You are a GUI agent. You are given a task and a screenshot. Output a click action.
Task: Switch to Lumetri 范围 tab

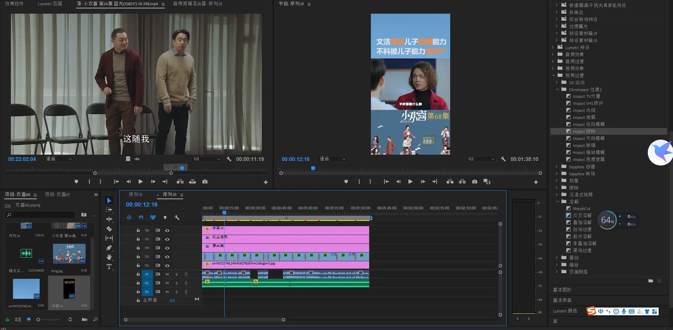[x=50, y=4]
